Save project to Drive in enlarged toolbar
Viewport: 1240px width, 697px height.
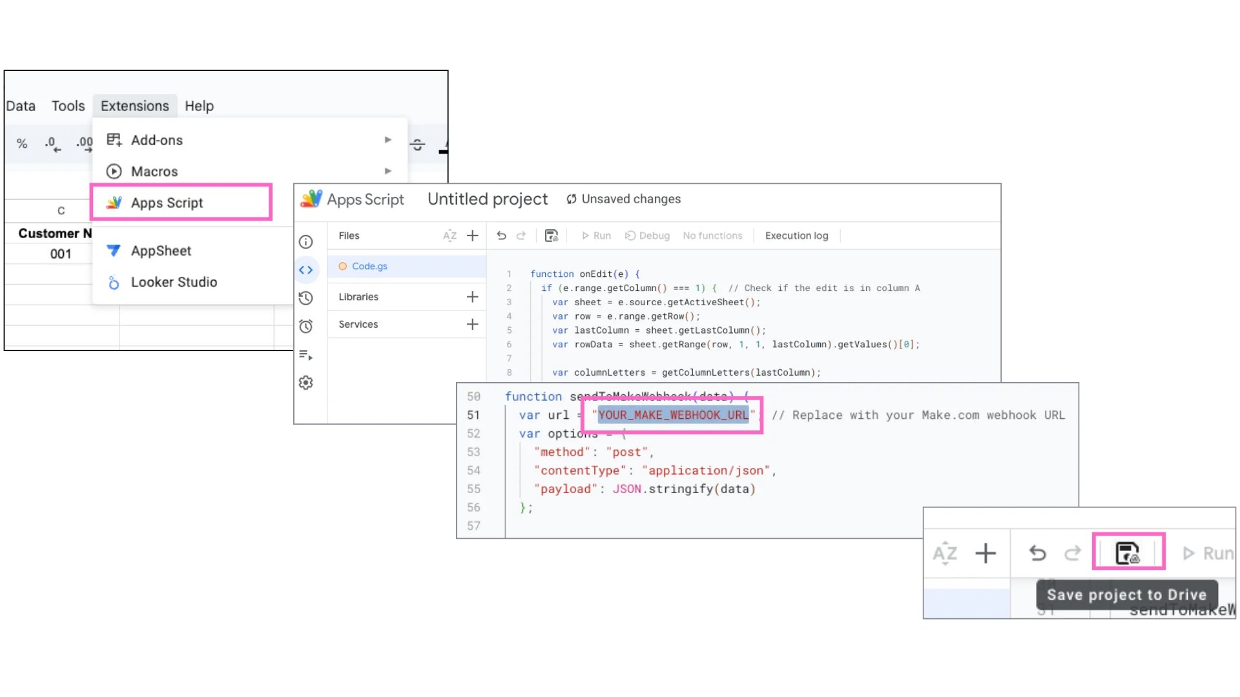(1128, 553)
